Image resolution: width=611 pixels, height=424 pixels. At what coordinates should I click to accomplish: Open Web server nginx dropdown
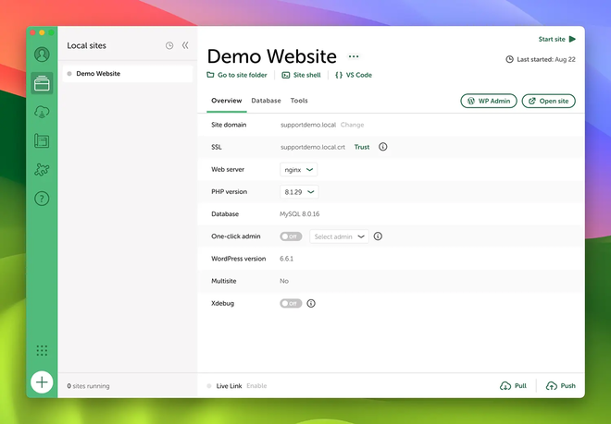click(298, 170)
